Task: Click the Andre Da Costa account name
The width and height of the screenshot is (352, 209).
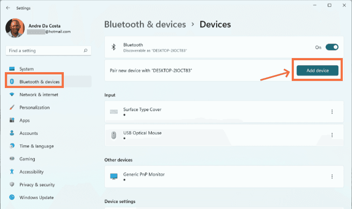Action: click(44, 26)
